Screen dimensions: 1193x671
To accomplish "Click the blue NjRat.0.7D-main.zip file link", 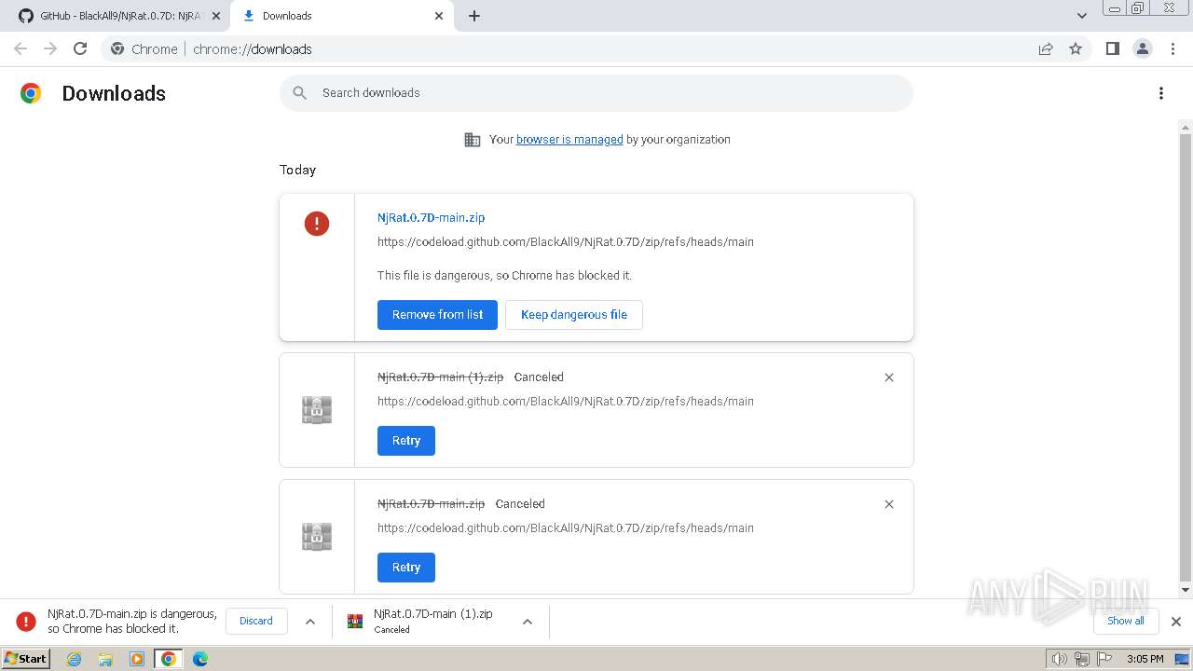I will click(431, 217).
